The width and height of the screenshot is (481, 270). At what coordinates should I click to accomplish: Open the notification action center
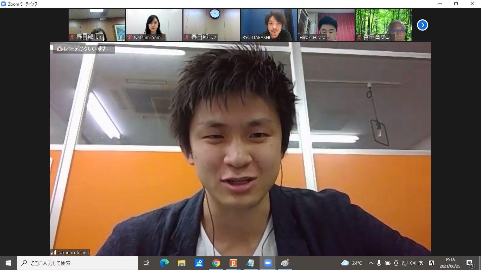click(x=470, y=263)
